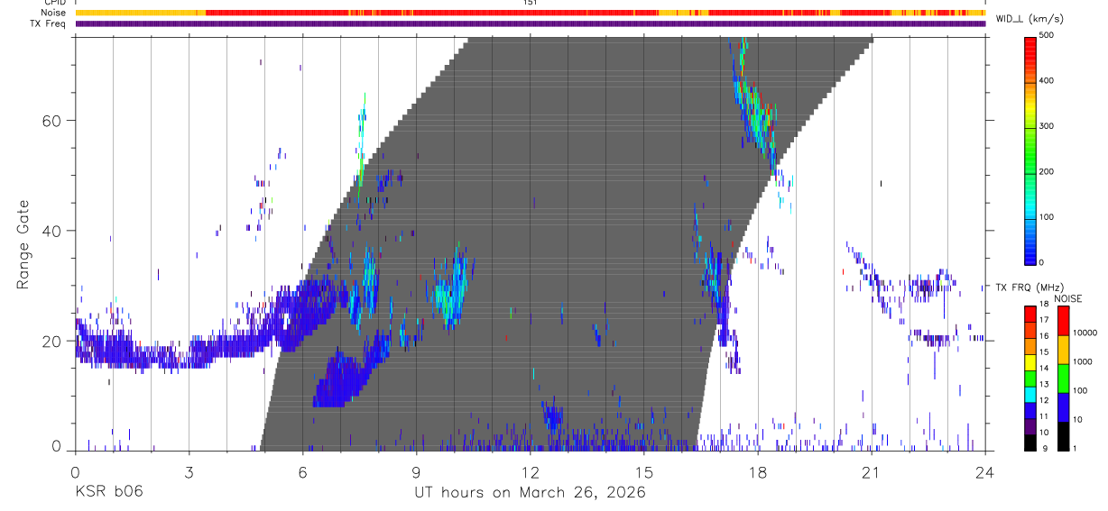Click the 'KSR b06' radar beam label

pos(108,492)
